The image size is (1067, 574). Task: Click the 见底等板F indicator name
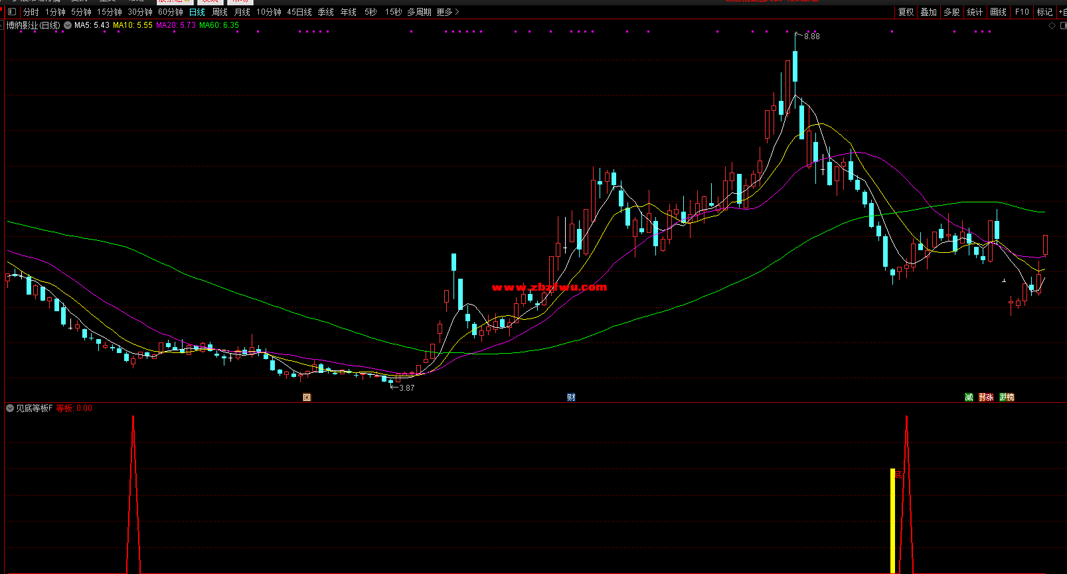[35, 408]
